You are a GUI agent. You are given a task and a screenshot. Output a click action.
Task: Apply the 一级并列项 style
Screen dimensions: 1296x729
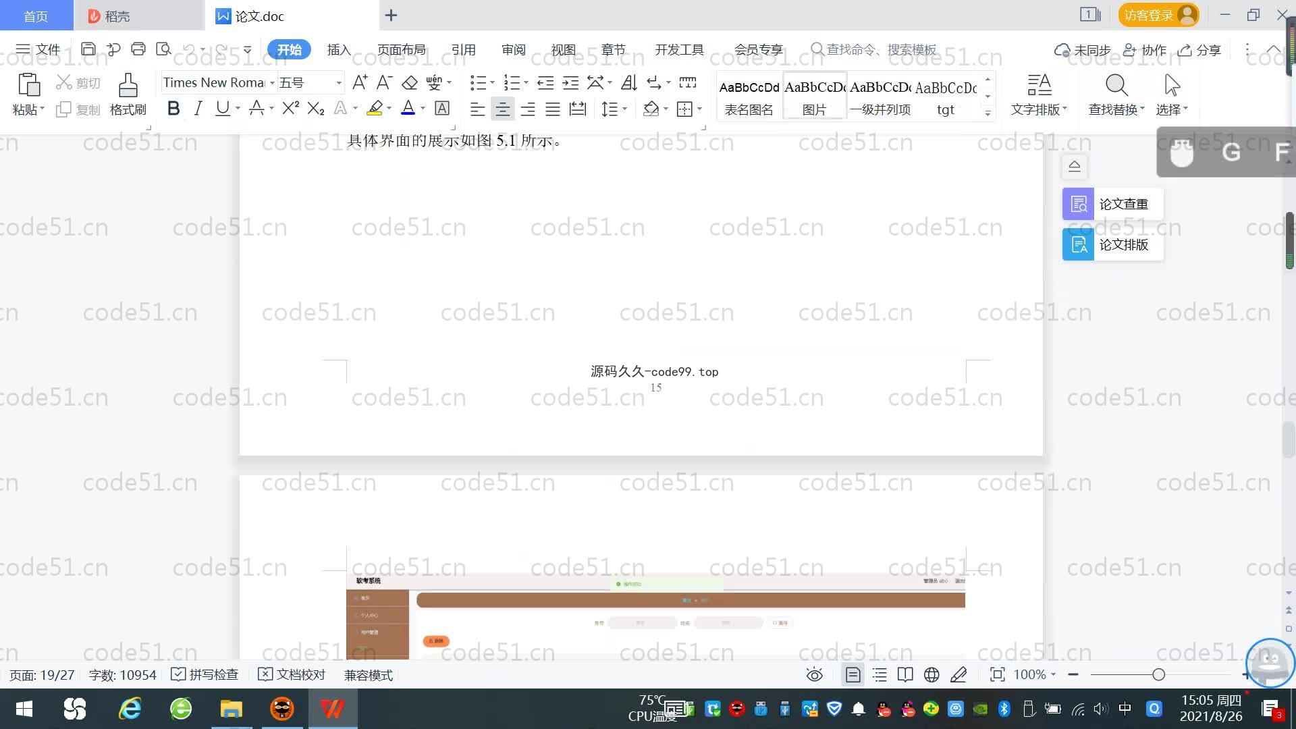880,96
